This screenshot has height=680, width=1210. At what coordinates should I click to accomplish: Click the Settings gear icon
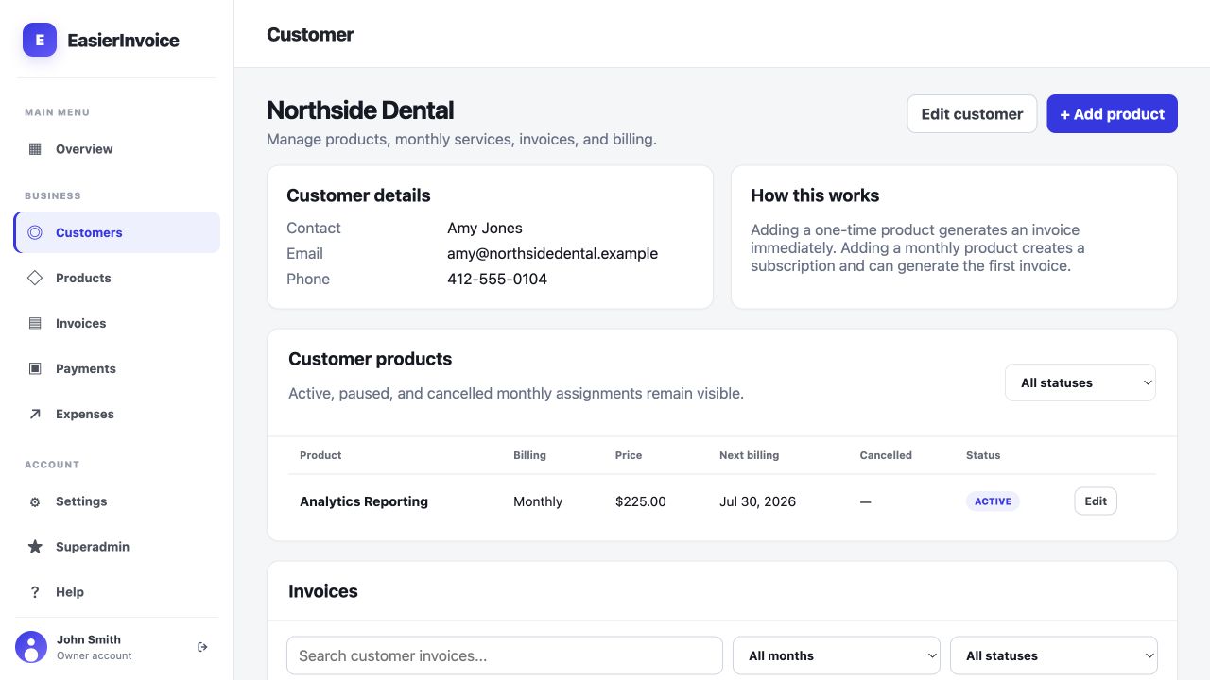click(x=35, y=501)
